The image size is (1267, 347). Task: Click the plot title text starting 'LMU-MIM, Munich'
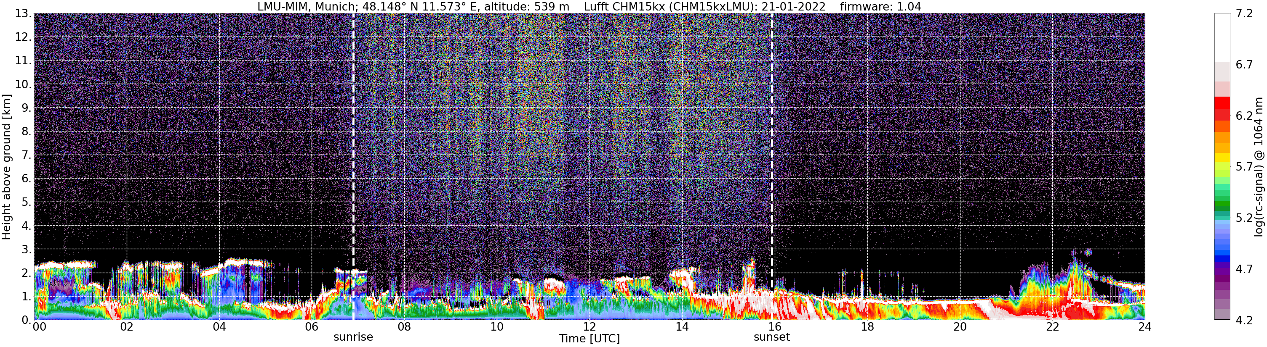click(589, 6)
